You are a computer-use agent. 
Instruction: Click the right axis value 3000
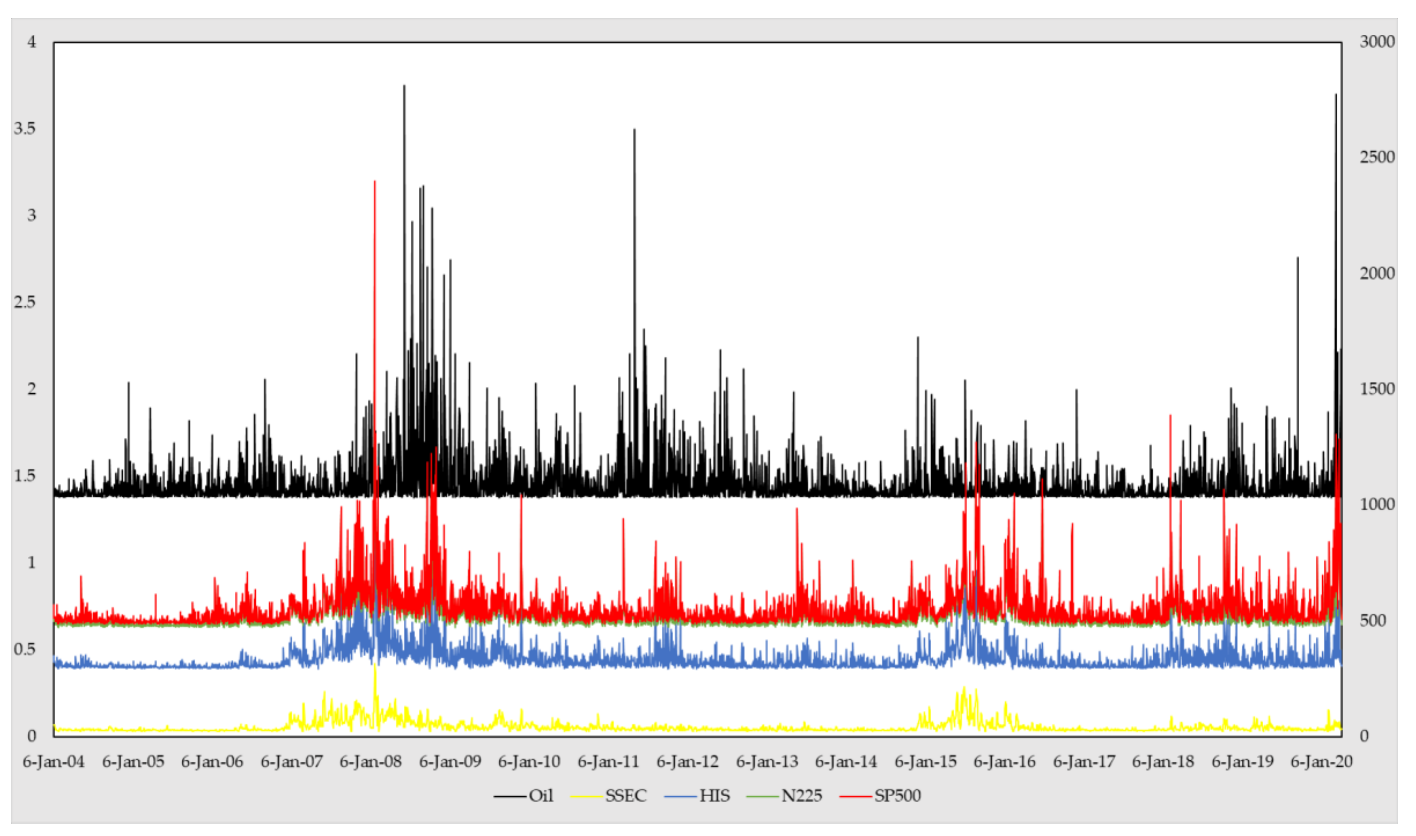pos(1377,42)
